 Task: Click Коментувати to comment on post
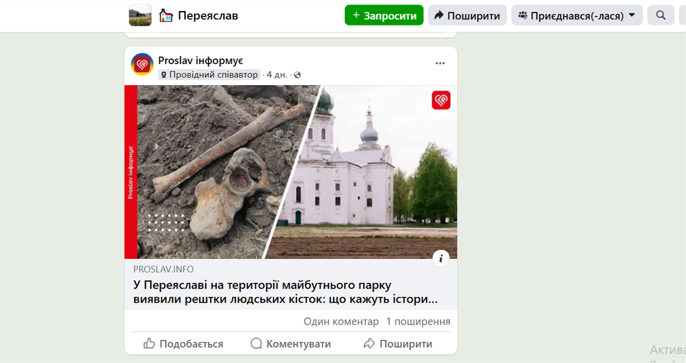290,344
